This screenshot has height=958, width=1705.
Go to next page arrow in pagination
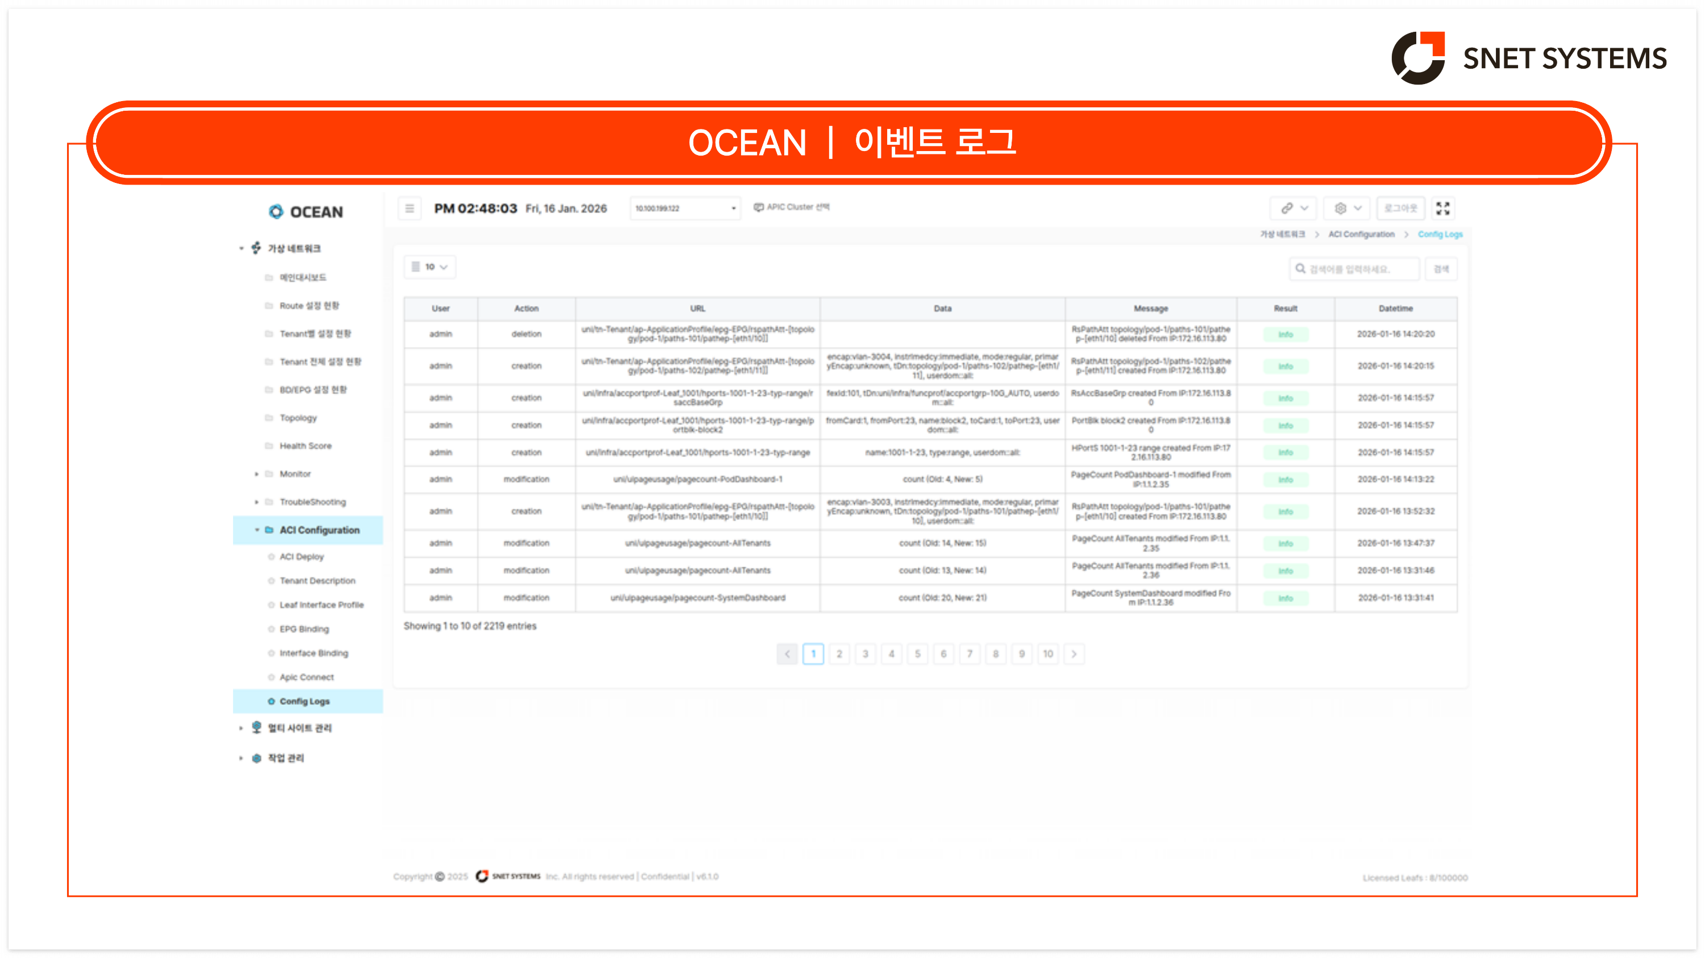pos(1074,654)
